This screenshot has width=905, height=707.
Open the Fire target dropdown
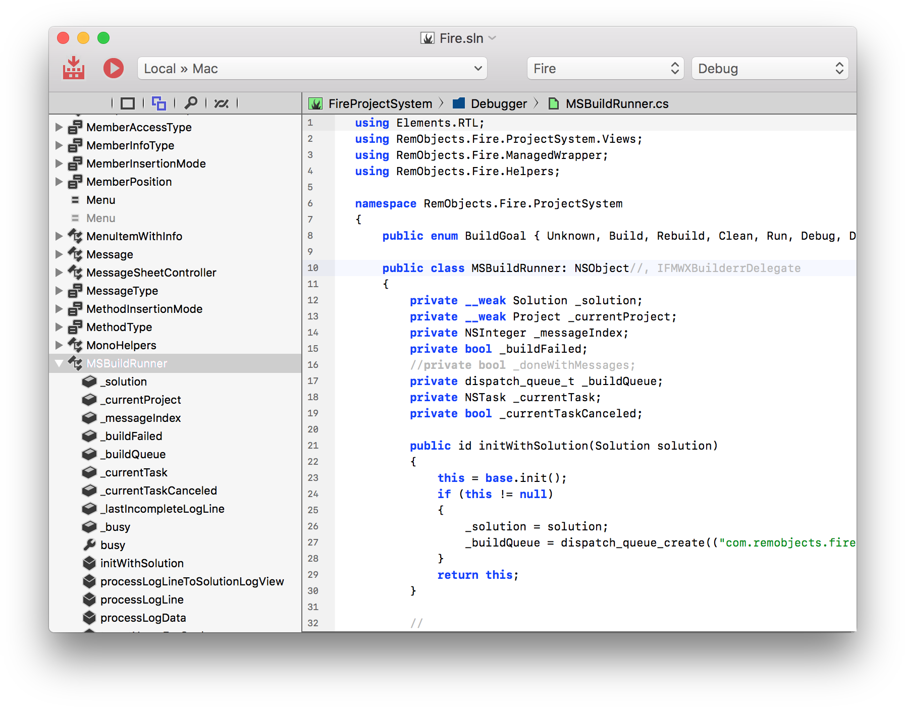click(605, 68)
